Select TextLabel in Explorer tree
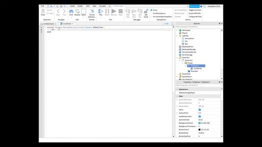This screenshot has height=147, width=262. [194, 71]
